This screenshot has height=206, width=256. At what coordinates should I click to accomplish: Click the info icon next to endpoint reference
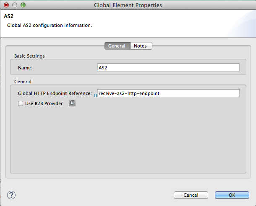[95, 96]
